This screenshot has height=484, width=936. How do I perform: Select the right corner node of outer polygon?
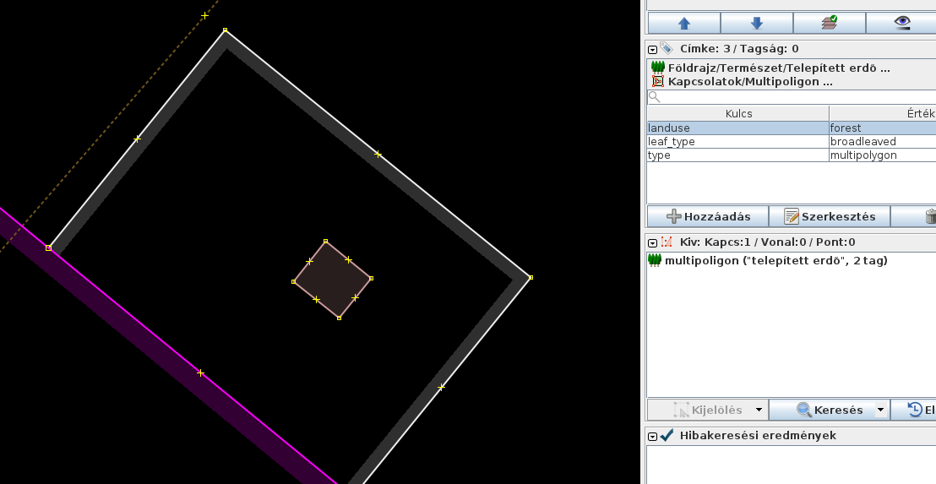tap(531, 278)
